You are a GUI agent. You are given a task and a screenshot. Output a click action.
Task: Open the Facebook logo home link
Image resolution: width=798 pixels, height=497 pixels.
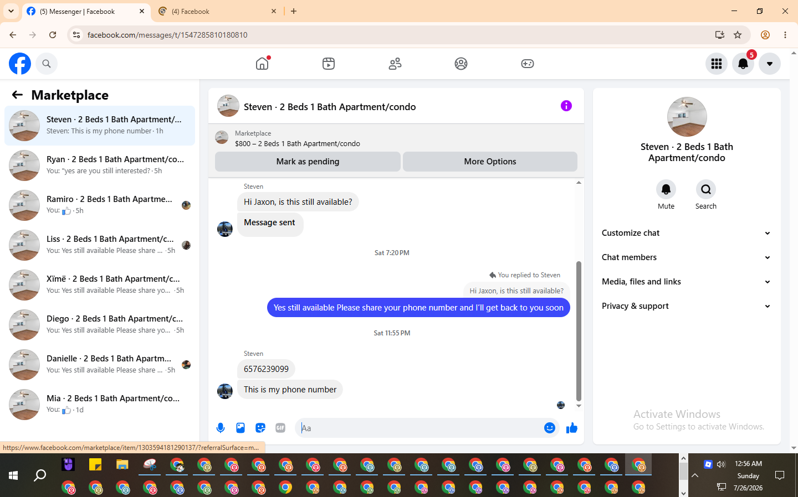pos(20,64)
